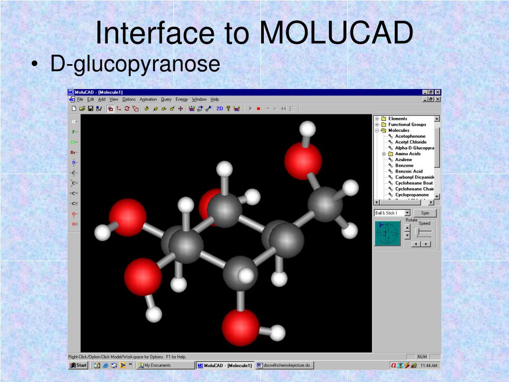
Task: Toggle the 2D view button
Action: [x=220, y=108]
